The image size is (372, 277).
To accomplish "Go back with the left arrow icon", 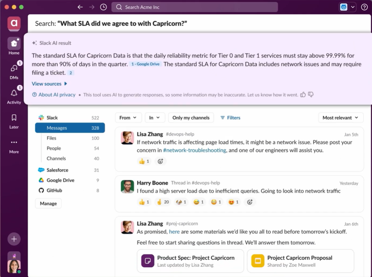I will pyautogui.click(x=80, y=7).
